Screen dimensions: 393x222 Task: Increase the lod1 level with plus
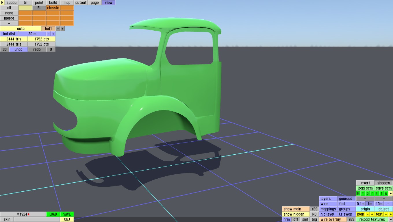(62, 29)
